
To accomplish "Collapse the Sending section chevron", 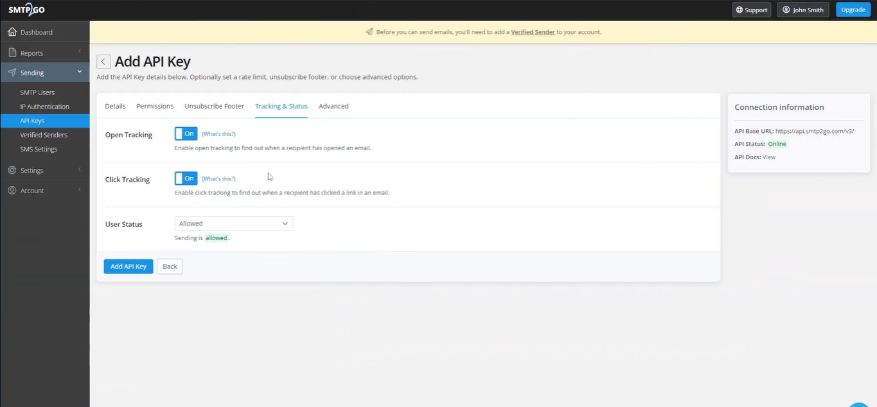I will click(80, 72).
